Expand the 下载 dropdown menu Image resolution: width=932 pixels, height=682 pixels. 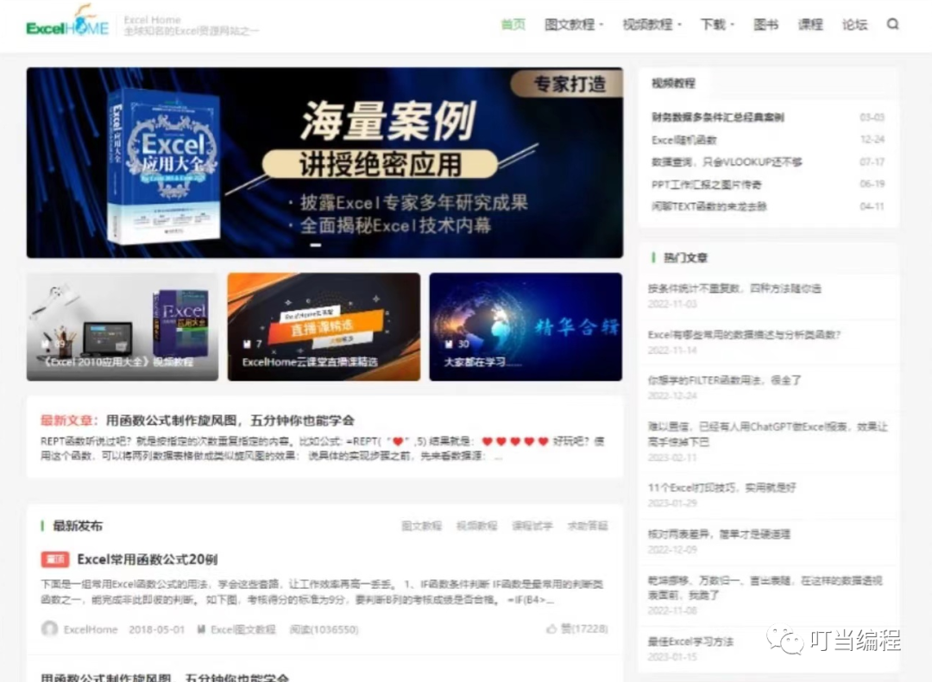[717, 24]
